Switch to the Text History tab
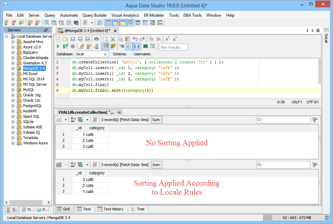Image resolution: width=333 pixels, height=224 pixels. click(110, 209)
